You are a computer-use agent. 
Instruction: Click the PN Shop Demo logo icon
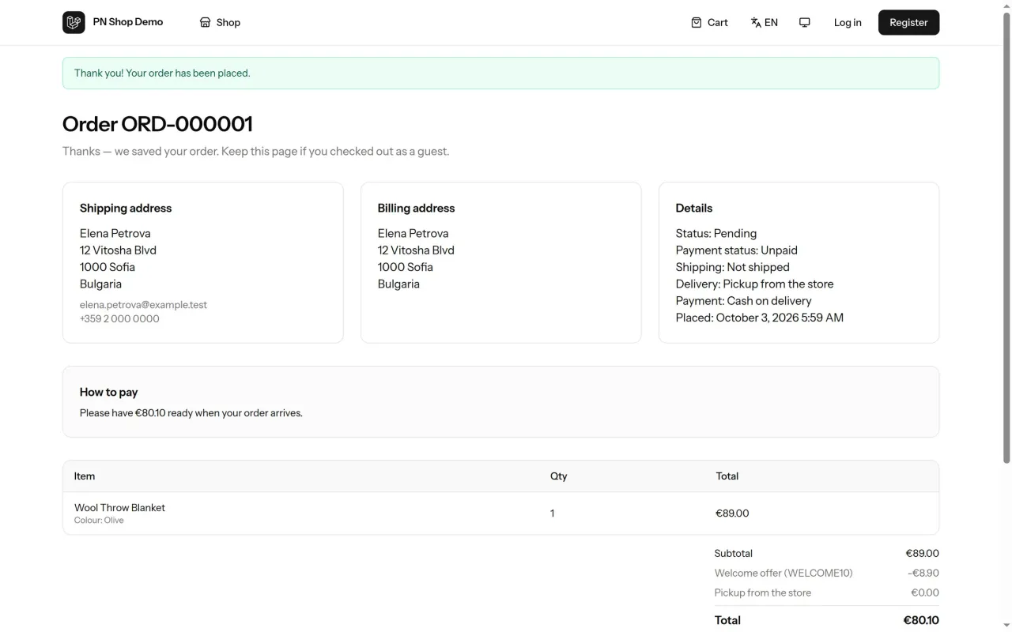[x=74, y=22]
